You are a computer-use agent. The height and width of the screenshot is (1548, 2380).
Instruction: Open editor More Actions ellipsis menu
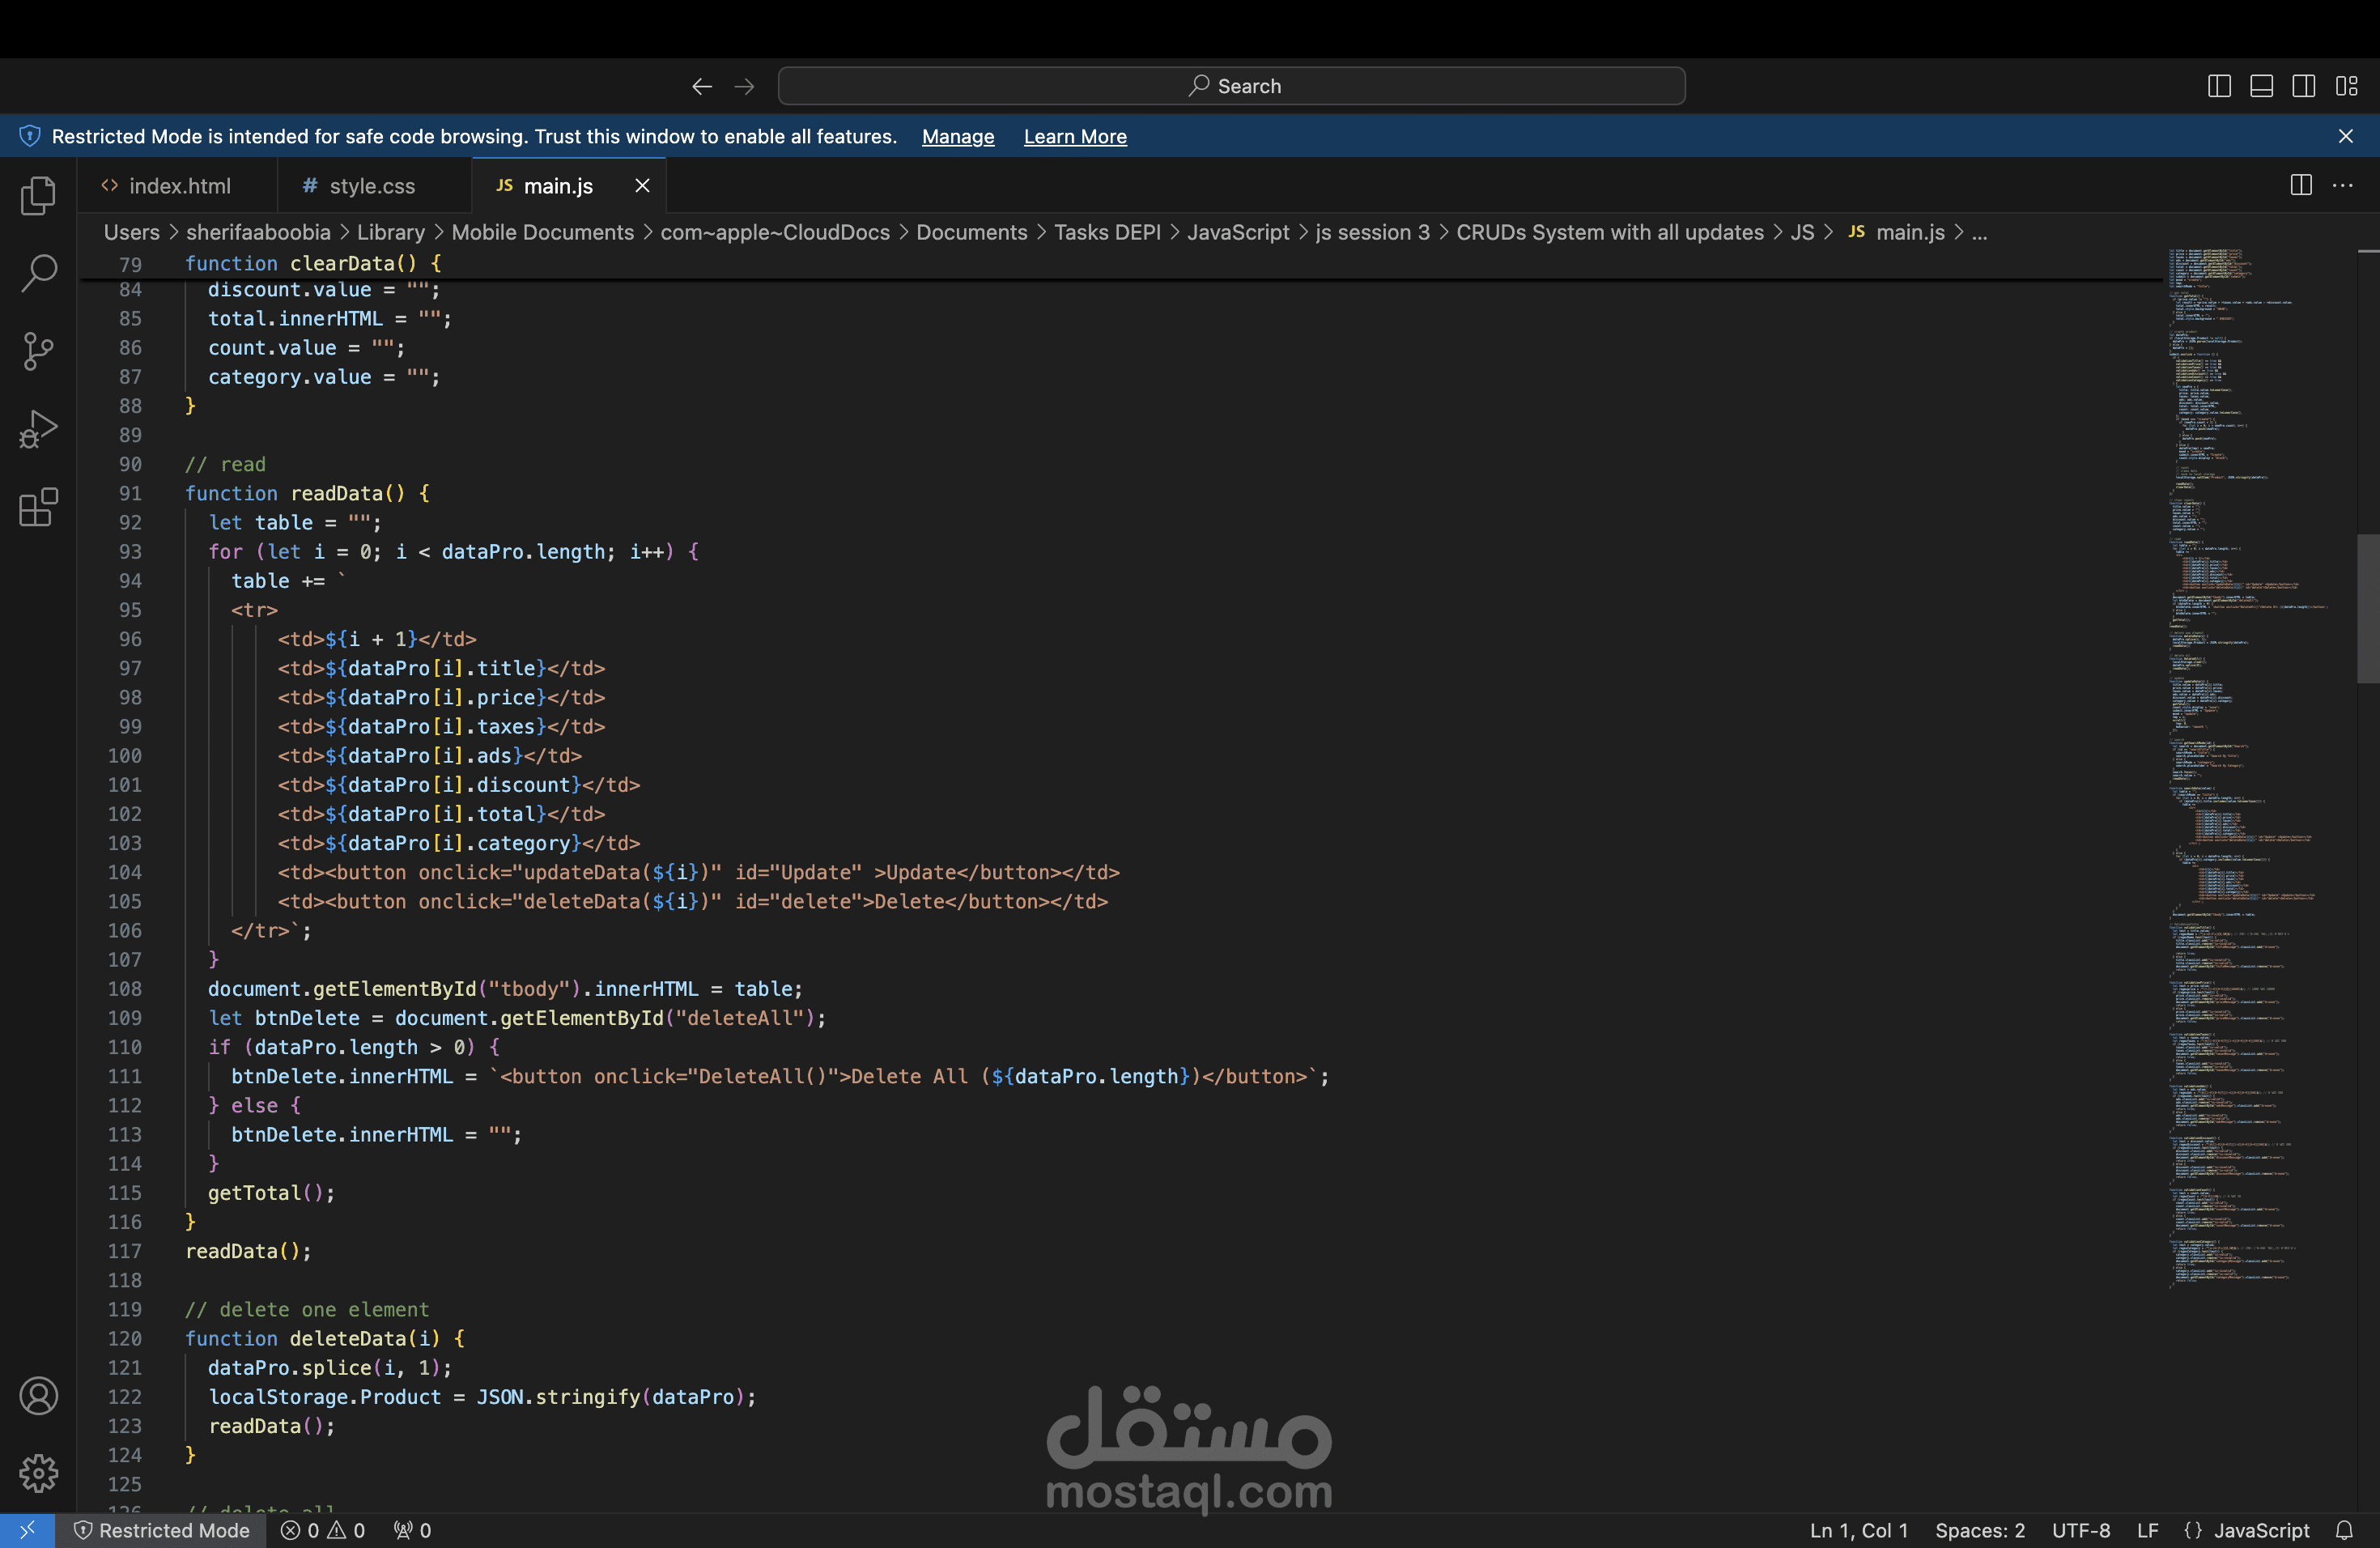click(x=2342, y=185)
